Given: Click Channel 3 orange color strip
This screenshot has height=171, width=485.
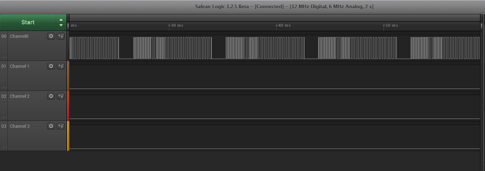Looking at the screenshot, I should [68, 136].
